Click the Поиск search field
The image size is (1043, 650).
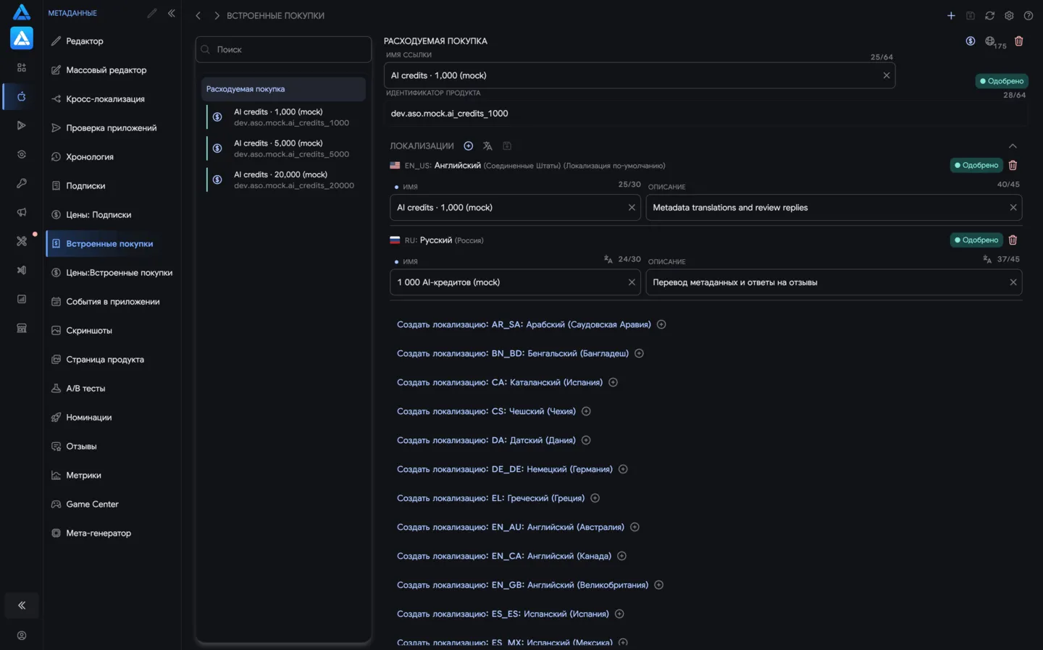(283, 49)
